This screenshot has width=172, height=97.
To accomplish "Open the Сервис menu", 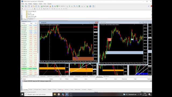I will click(x=41, y=4).
